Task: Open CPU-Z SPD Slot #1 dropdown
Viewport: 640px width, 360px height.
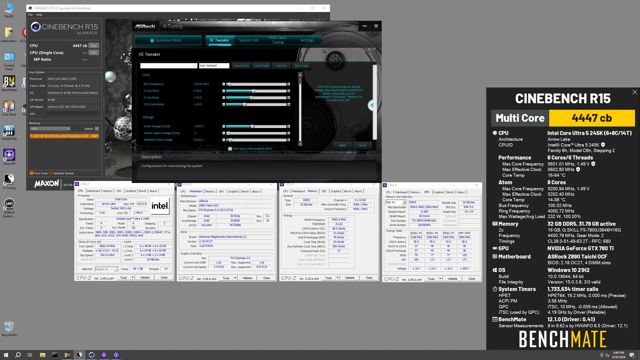Action: pos(396,202)
